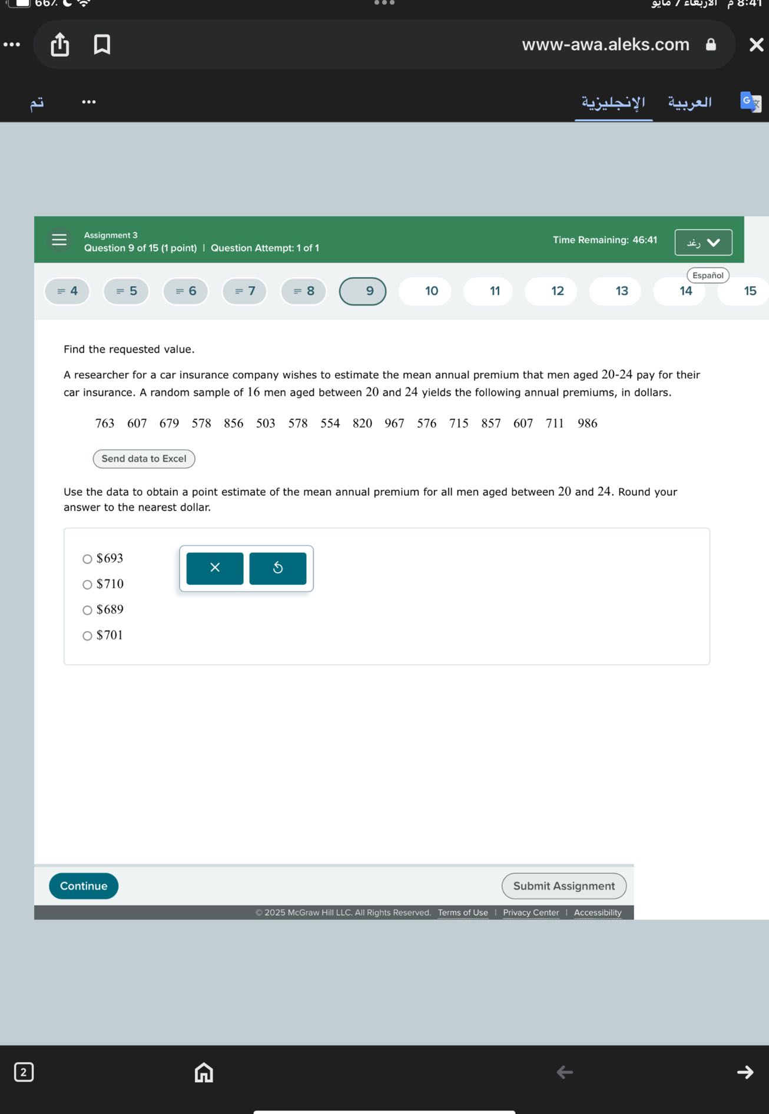Tap the home icon in bottom bar

[204, 1072]
